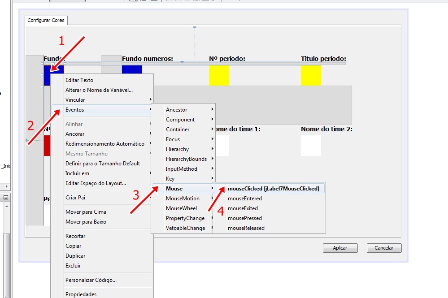Image resolution: width=448 pixels, height=298 pixels.
Task: Click the Titulo período label
Action: (x=323, y=59)
